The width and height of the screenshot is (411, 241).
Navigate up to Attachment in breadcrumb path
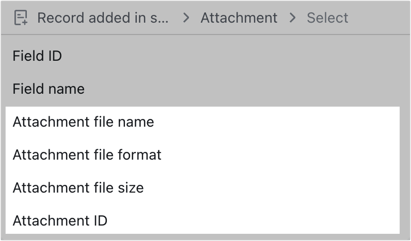239,18
